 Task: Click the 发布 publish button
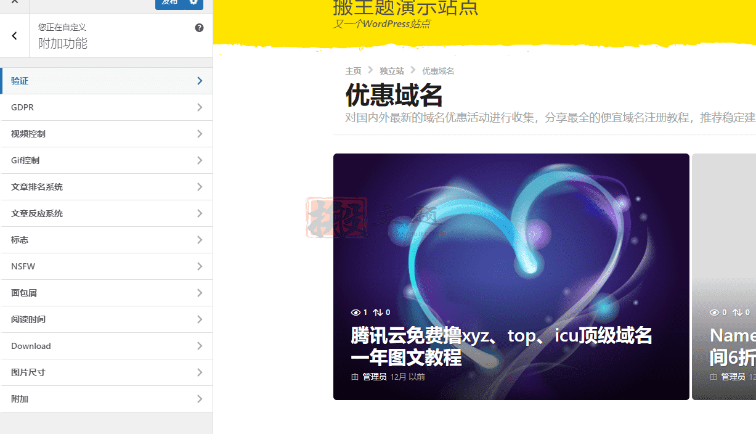(x=170, y=3)
